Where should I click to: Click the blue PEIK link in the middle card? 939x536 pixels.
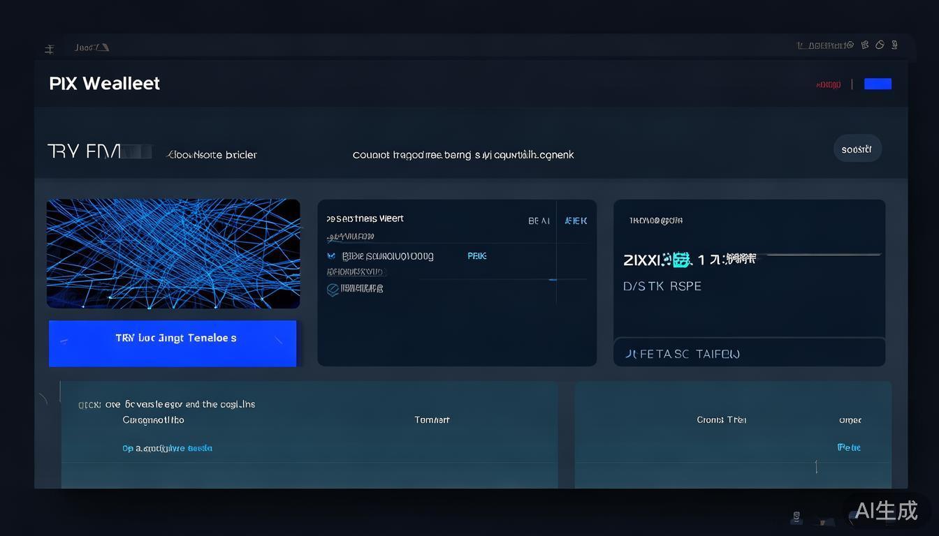pos(477,256)
